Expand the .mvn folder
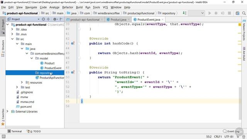 pyautogui.click(x=12, y=34)
